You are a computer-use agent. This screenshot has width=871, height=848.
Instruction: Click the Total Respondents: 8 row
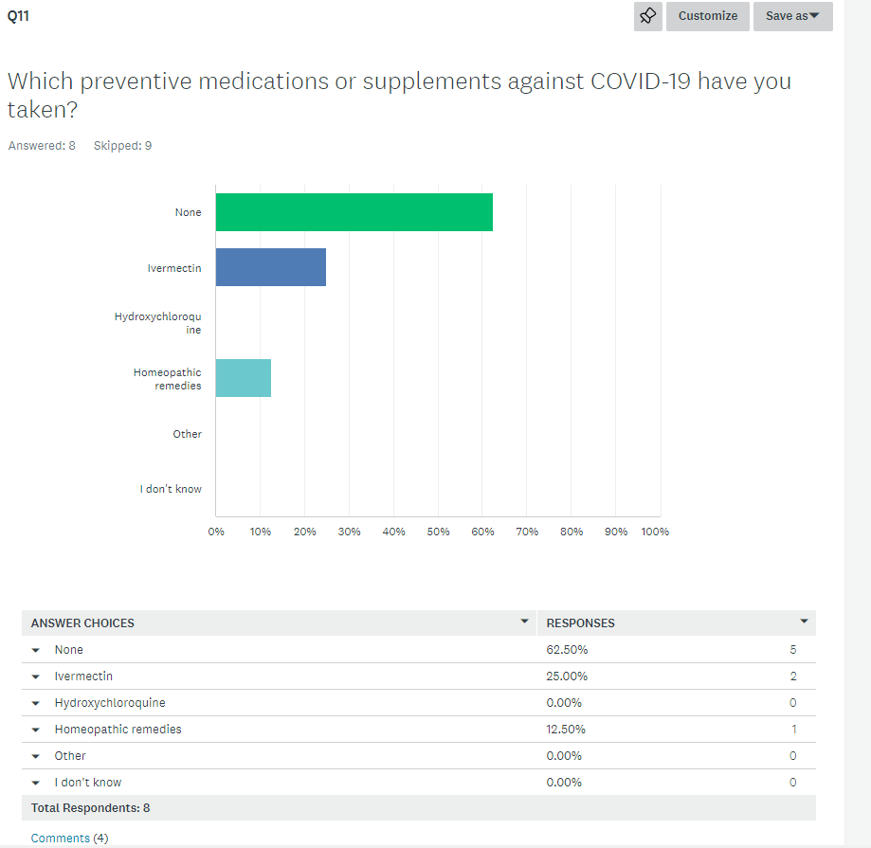(x=90, y=808)
